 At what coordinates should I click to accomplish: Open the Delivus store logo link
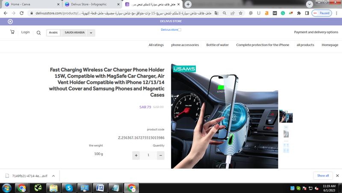[171, 29]
